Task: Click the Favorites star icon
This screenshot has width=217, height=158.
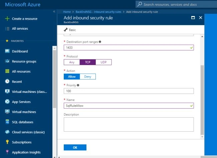Action: coord(7,41)
